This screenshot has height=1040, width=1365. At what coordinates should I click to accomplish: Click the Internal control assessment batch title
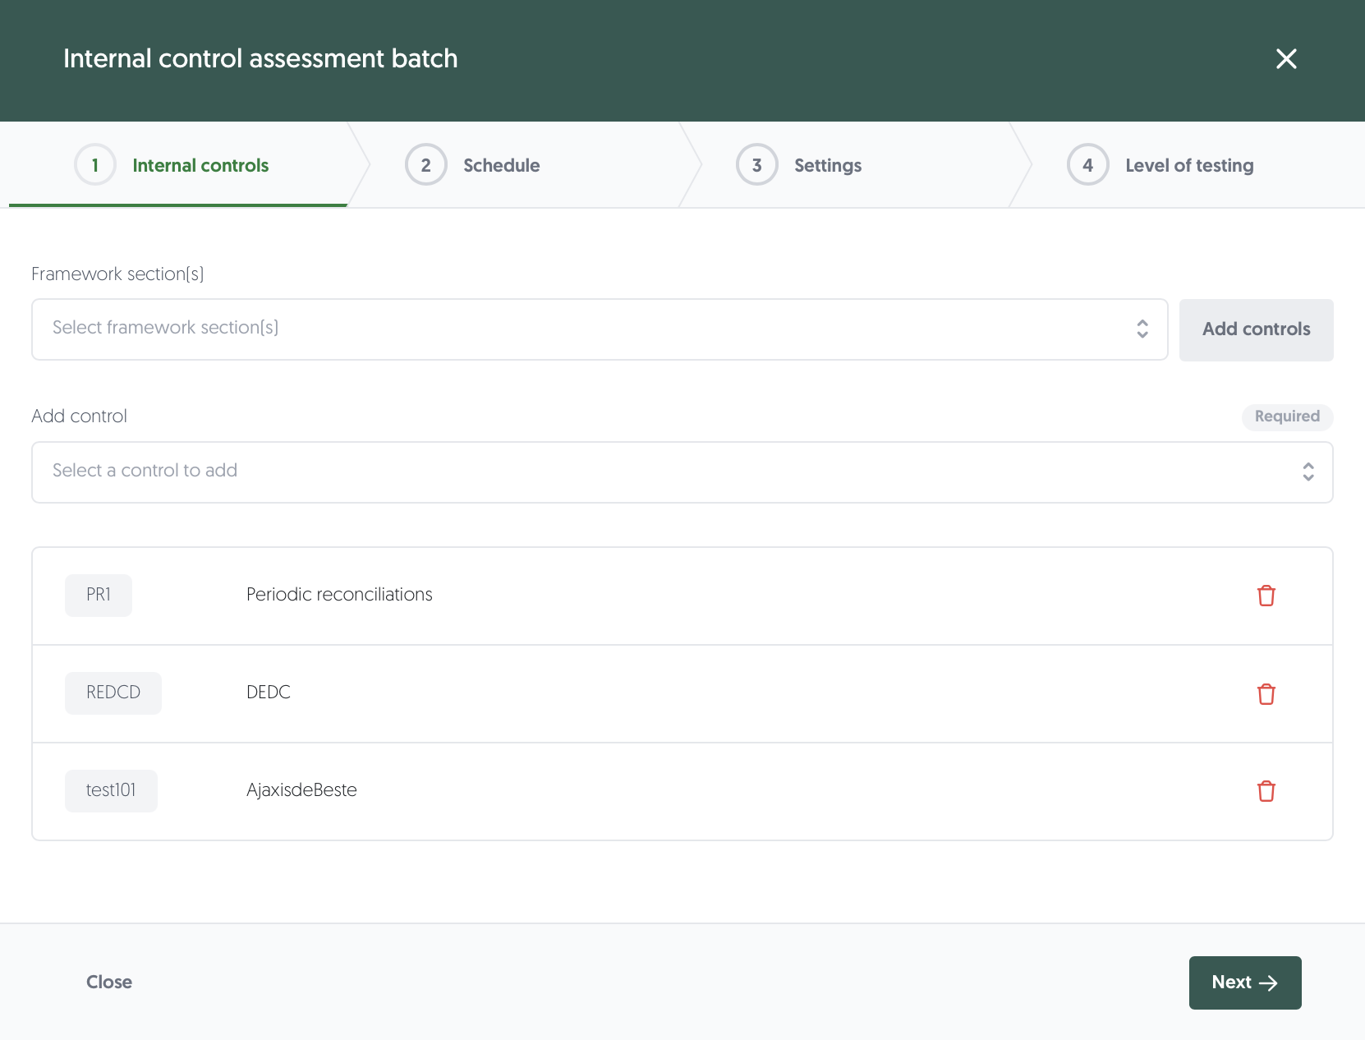[x=260, y=58]
